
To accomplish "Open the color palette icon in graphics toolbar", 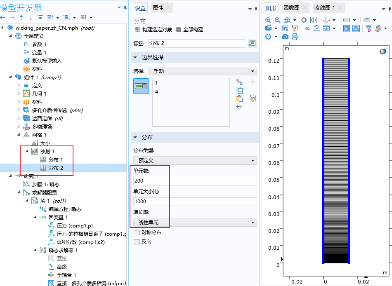I will point(378,28).
